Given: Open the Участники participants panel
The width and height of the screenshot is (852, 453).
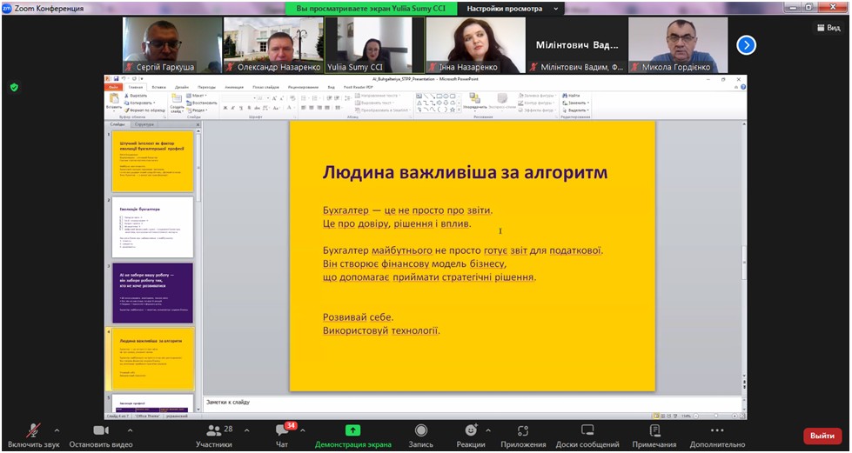Looking at the screenshot, I should pos(214,430).
